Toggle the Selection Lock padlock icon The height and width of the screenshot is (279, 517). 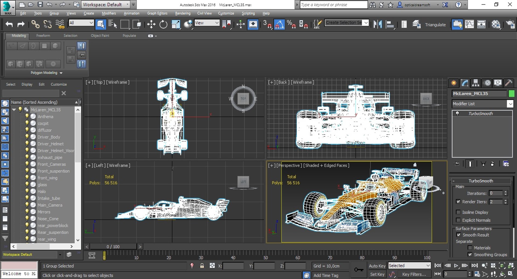point(202,266)
